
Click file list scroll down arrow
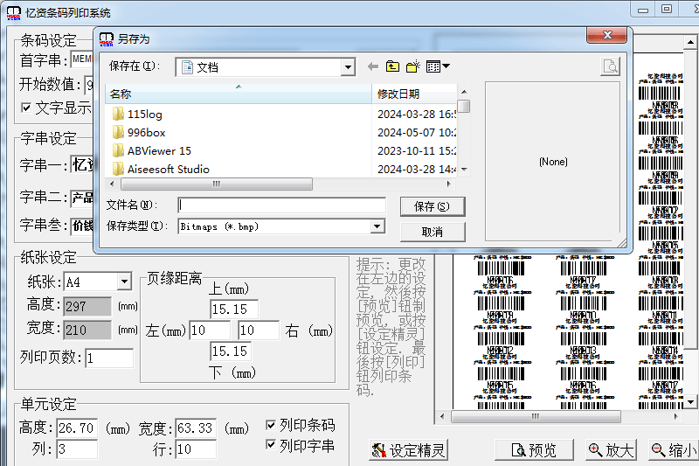point(464,170)
